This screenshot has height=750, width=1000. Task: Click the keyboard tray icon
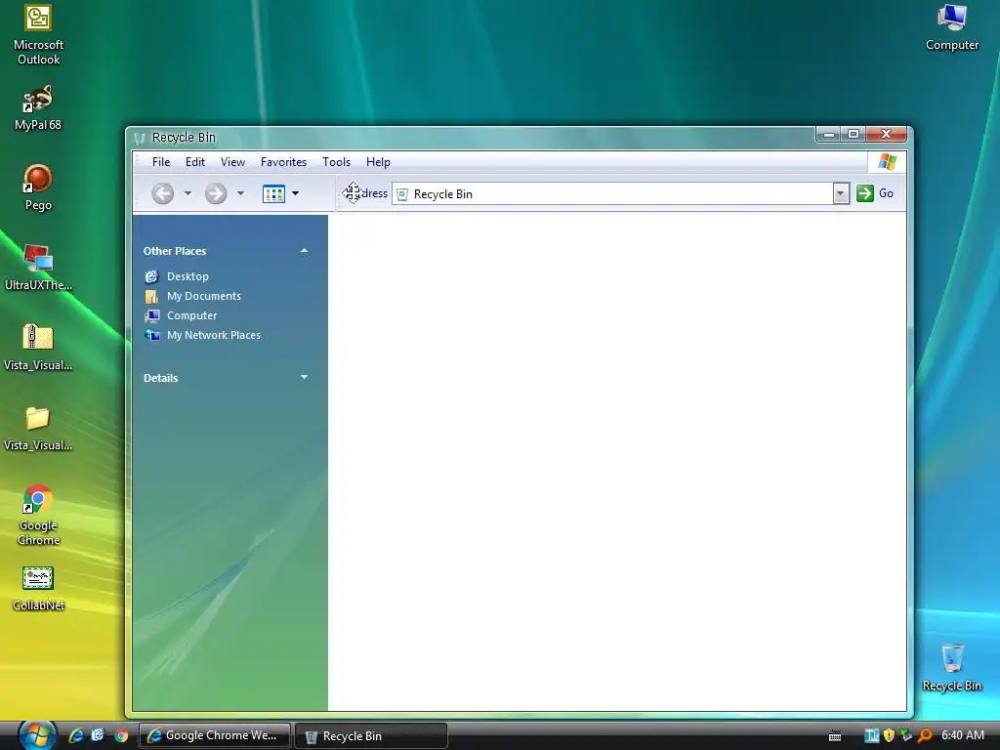[x=835, y=736]
